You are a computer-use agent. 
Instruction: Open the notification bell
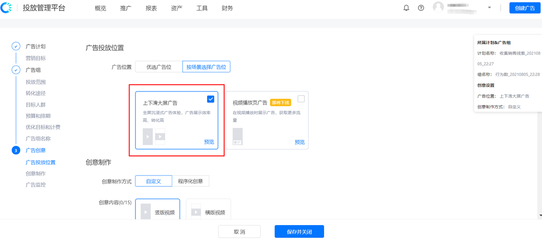pos(406,8)
